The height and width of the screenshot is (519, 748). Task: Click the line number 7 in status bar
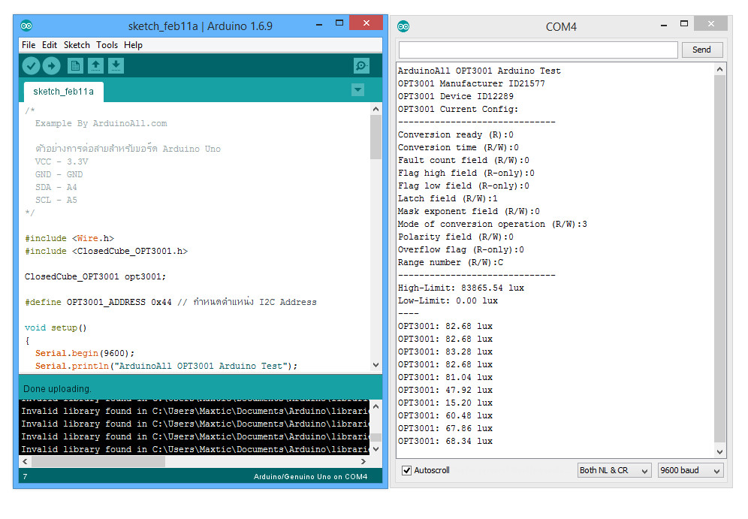tap(25, 476)
